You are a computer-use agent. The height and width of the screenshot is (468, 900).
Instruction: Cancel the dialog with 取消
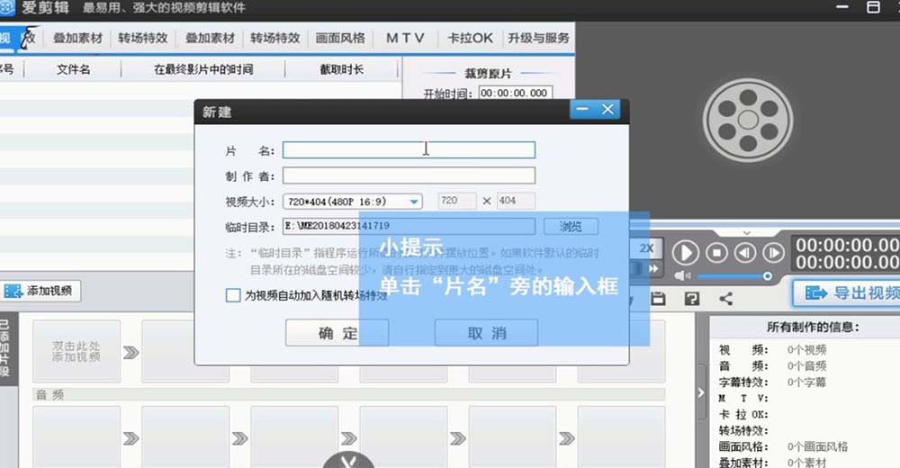coord(486,333)
